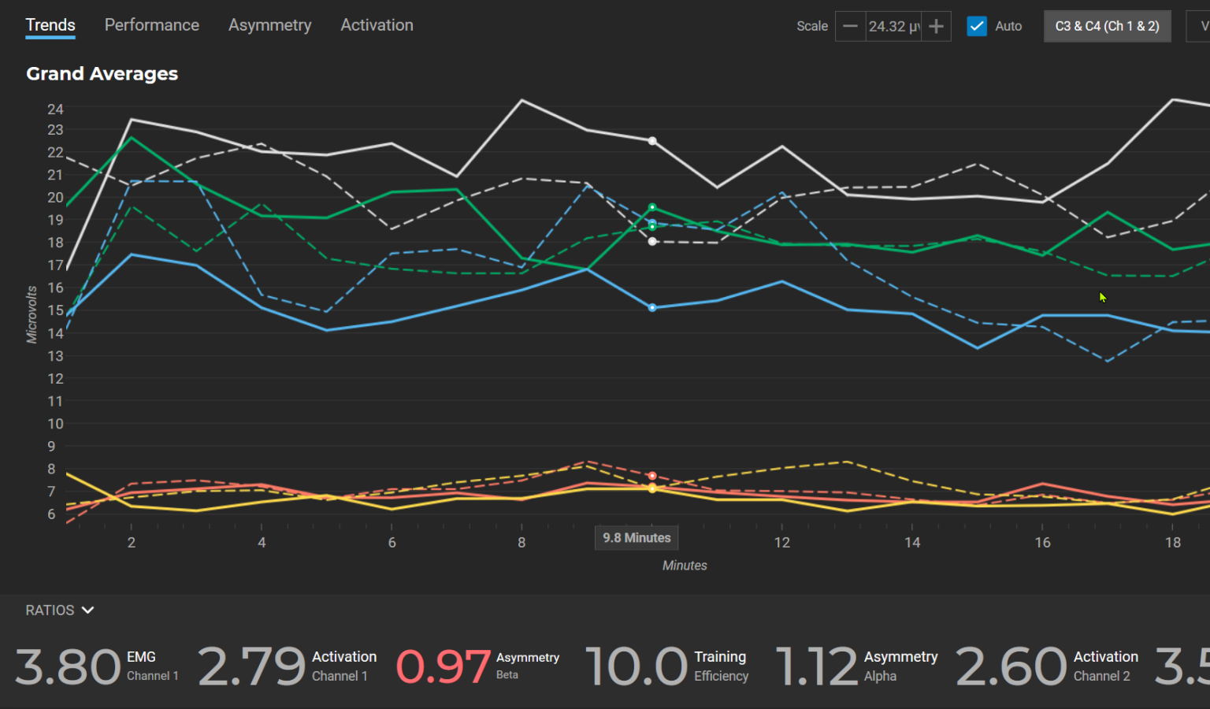Increase scale with the plus button
The width and height of the screenshot is (1210, 709).
pyautogui.click(x=936, y=26)
